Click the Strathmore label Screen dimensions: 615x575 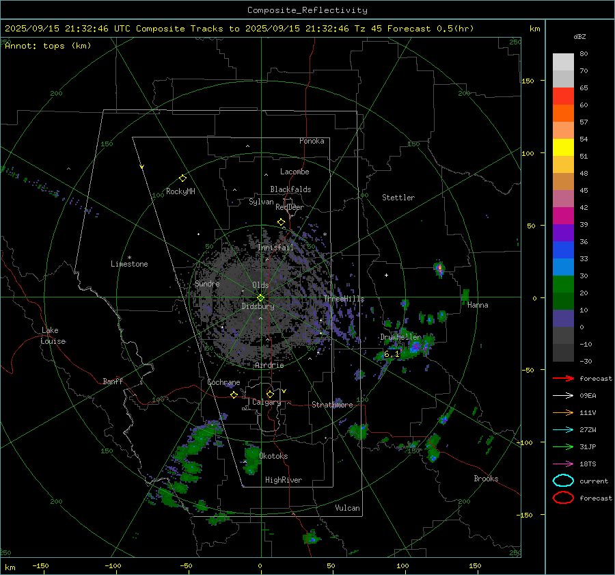332,405
